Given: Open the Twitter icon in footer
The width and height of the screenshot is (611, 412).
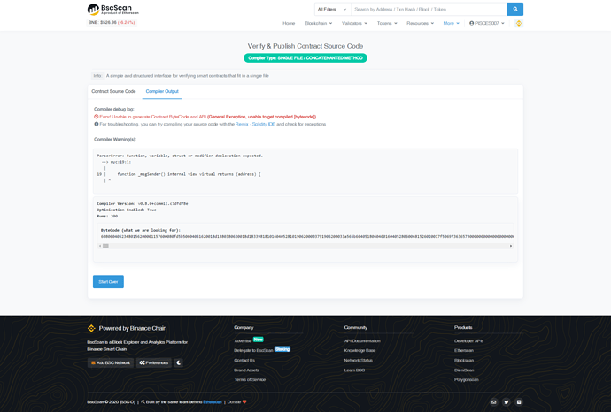Looking at the screenshot, I should point(507,402).
